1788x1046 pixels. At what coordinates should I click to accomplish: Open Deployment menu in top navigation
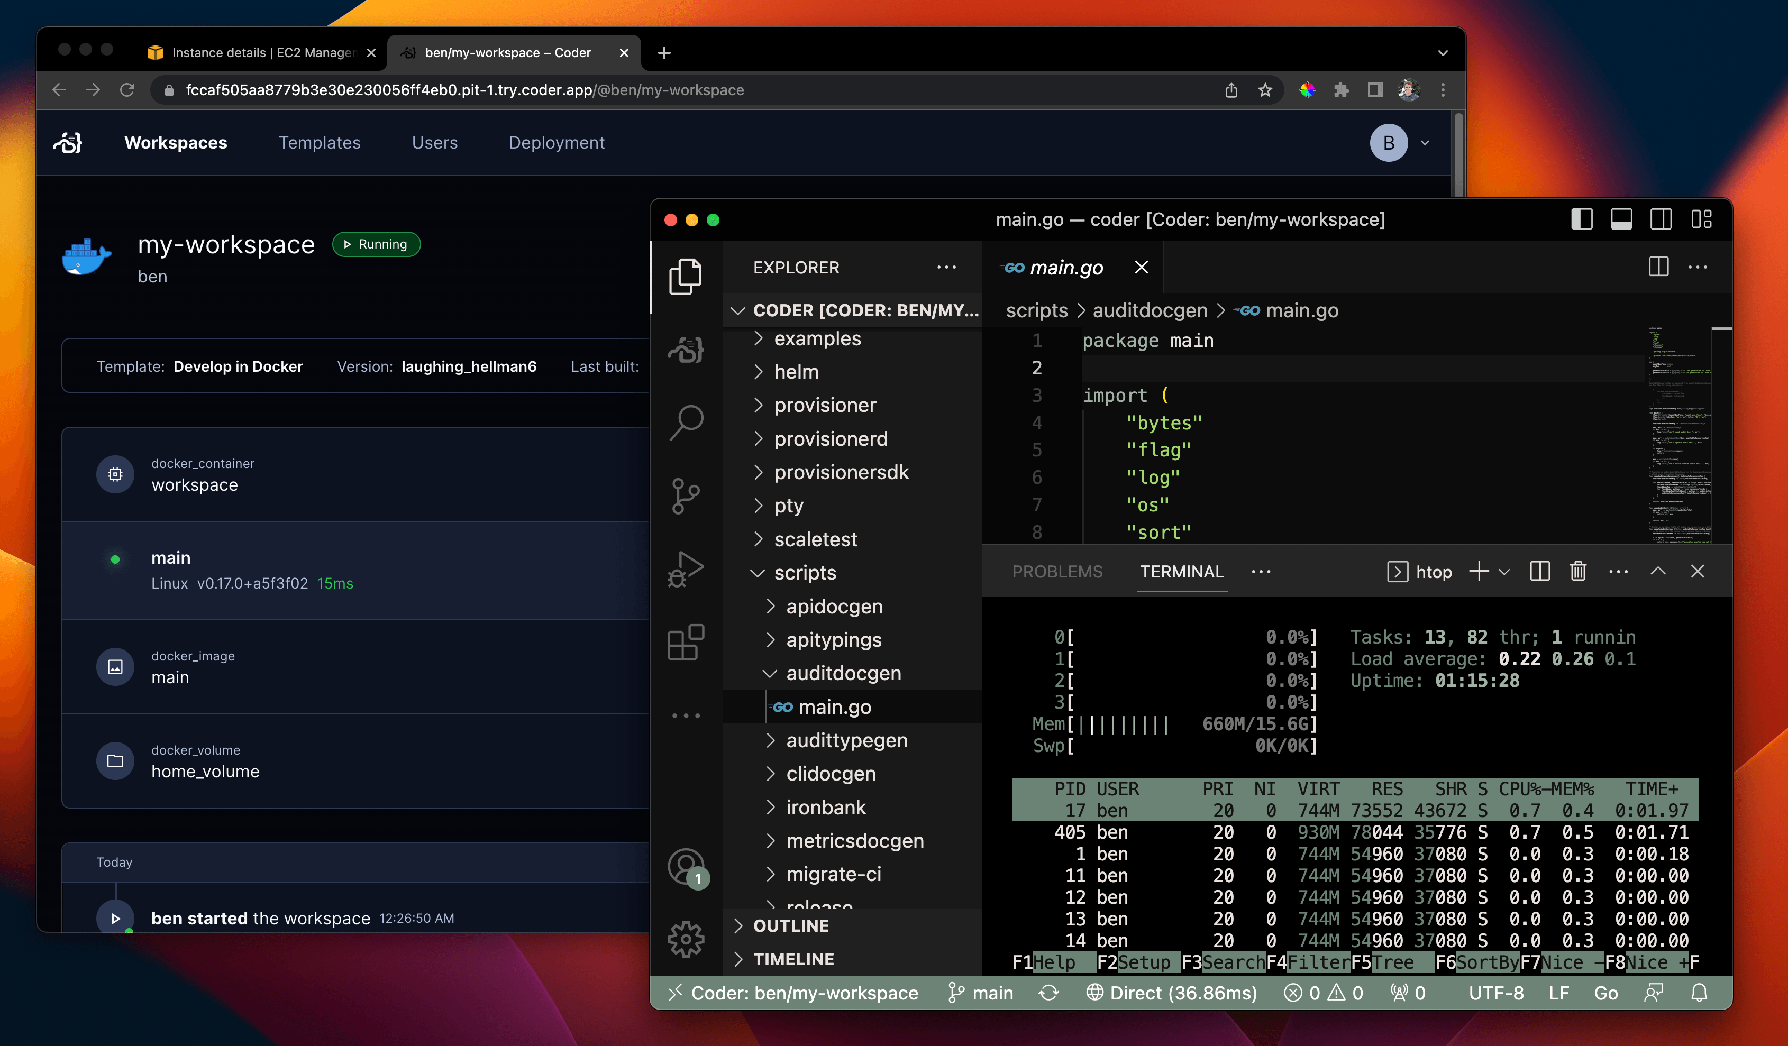click(557, 142)
